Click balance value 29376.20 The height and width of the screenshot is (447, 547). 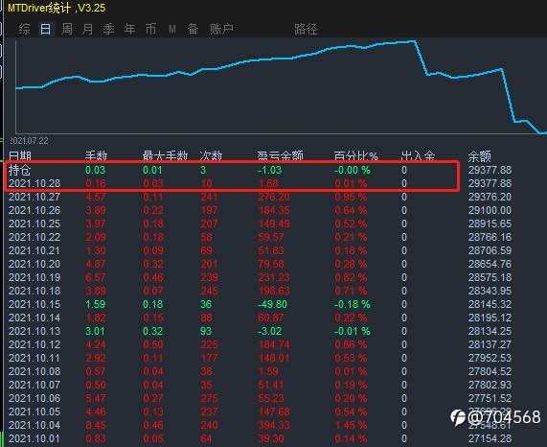click(490, 197)
